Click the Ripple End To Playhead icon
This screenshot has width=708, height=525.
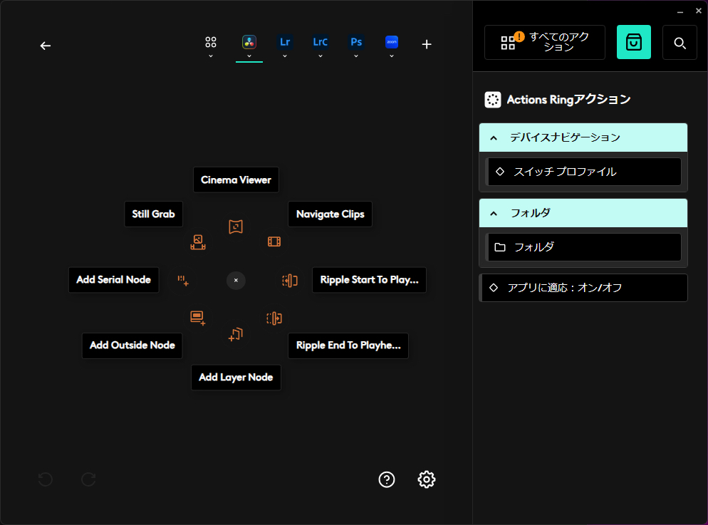click(x=274, y=319)
